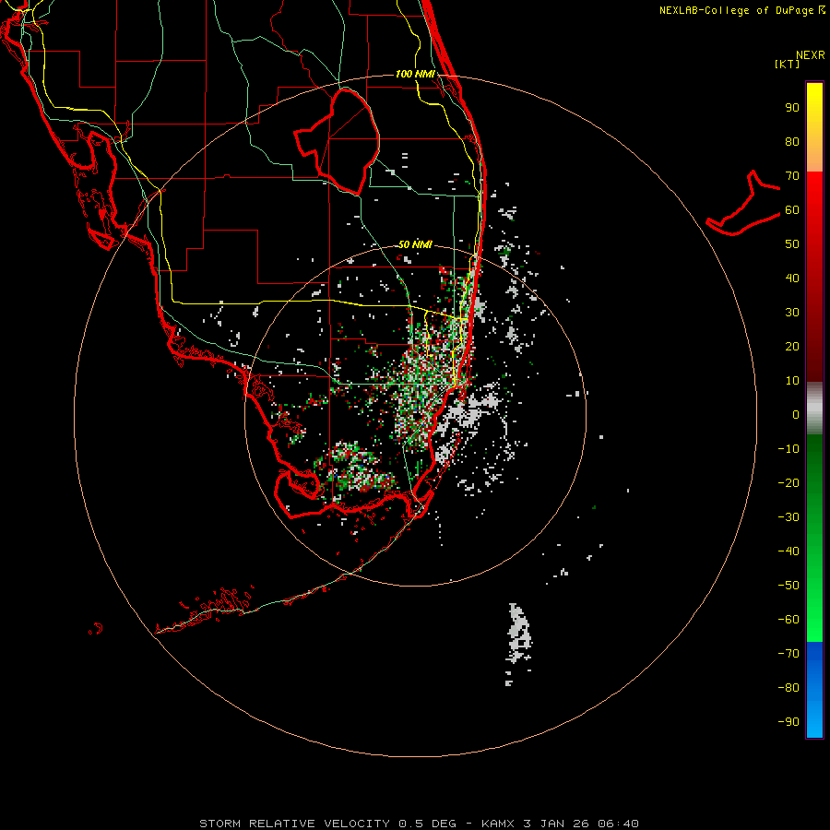Click the 50 value on the velocity scale
The height and width of the screenshot is (830, 830).
click(x=792, y=244)
